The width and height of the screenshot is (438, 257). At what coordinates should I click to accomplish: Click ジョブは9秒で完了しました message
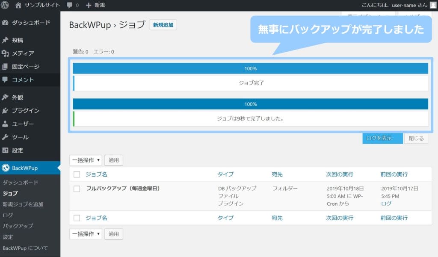[251, 118]
